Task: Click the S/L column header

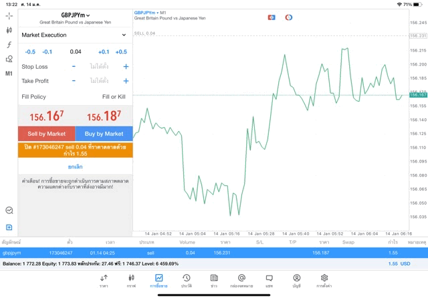Action: coord(260,242)
